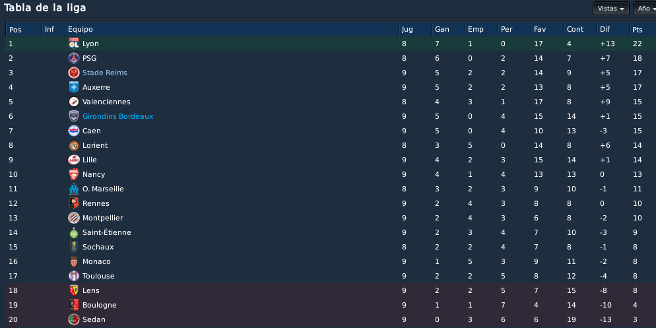Image resolution: width=656 pixels, height=328 pixels.
Task: Click the PSG club badge
Action: coord(74,58)
